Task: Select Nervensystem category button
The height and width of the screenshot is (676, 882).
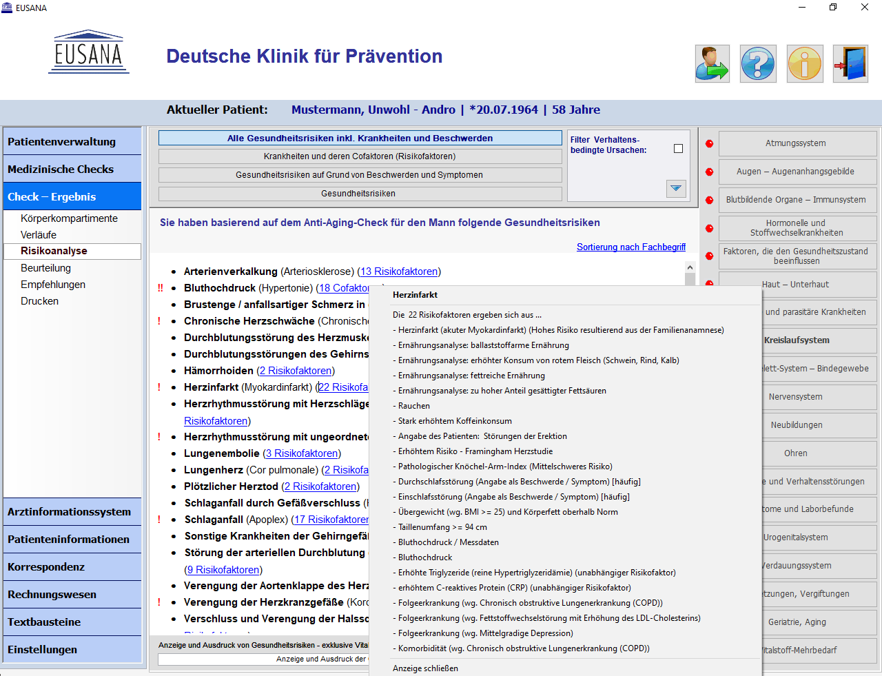Action: coord(819,397)
